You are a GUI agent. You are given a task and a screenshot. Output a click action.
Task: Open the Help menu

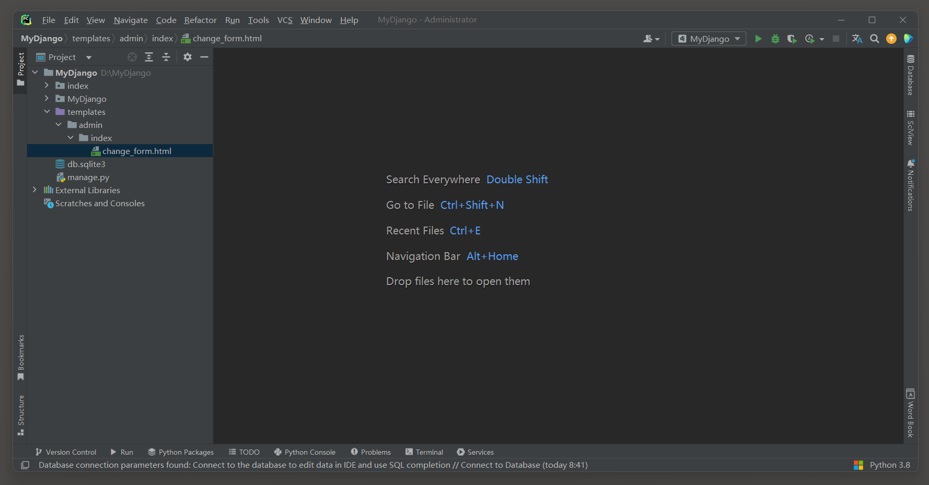[349, 20]
